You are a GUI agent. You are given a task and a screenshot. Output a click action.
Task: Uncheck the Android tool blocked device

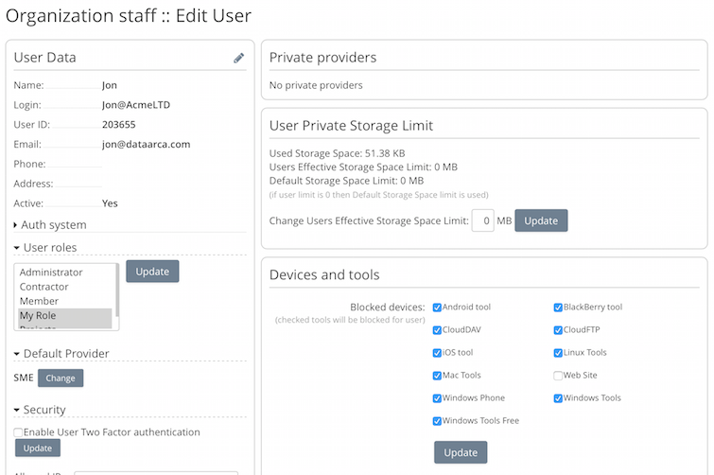coord(437,308)
